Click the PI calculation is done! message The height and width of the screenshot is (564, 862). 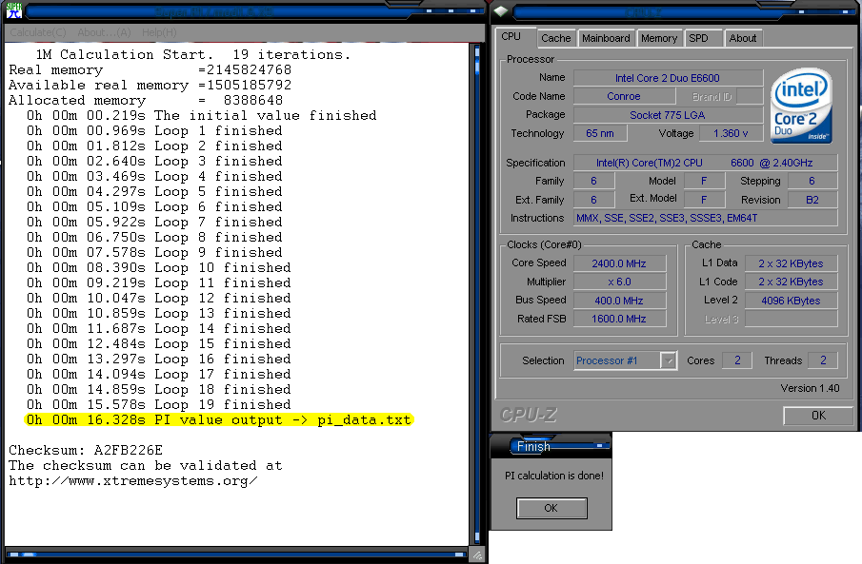coord(554,476)
